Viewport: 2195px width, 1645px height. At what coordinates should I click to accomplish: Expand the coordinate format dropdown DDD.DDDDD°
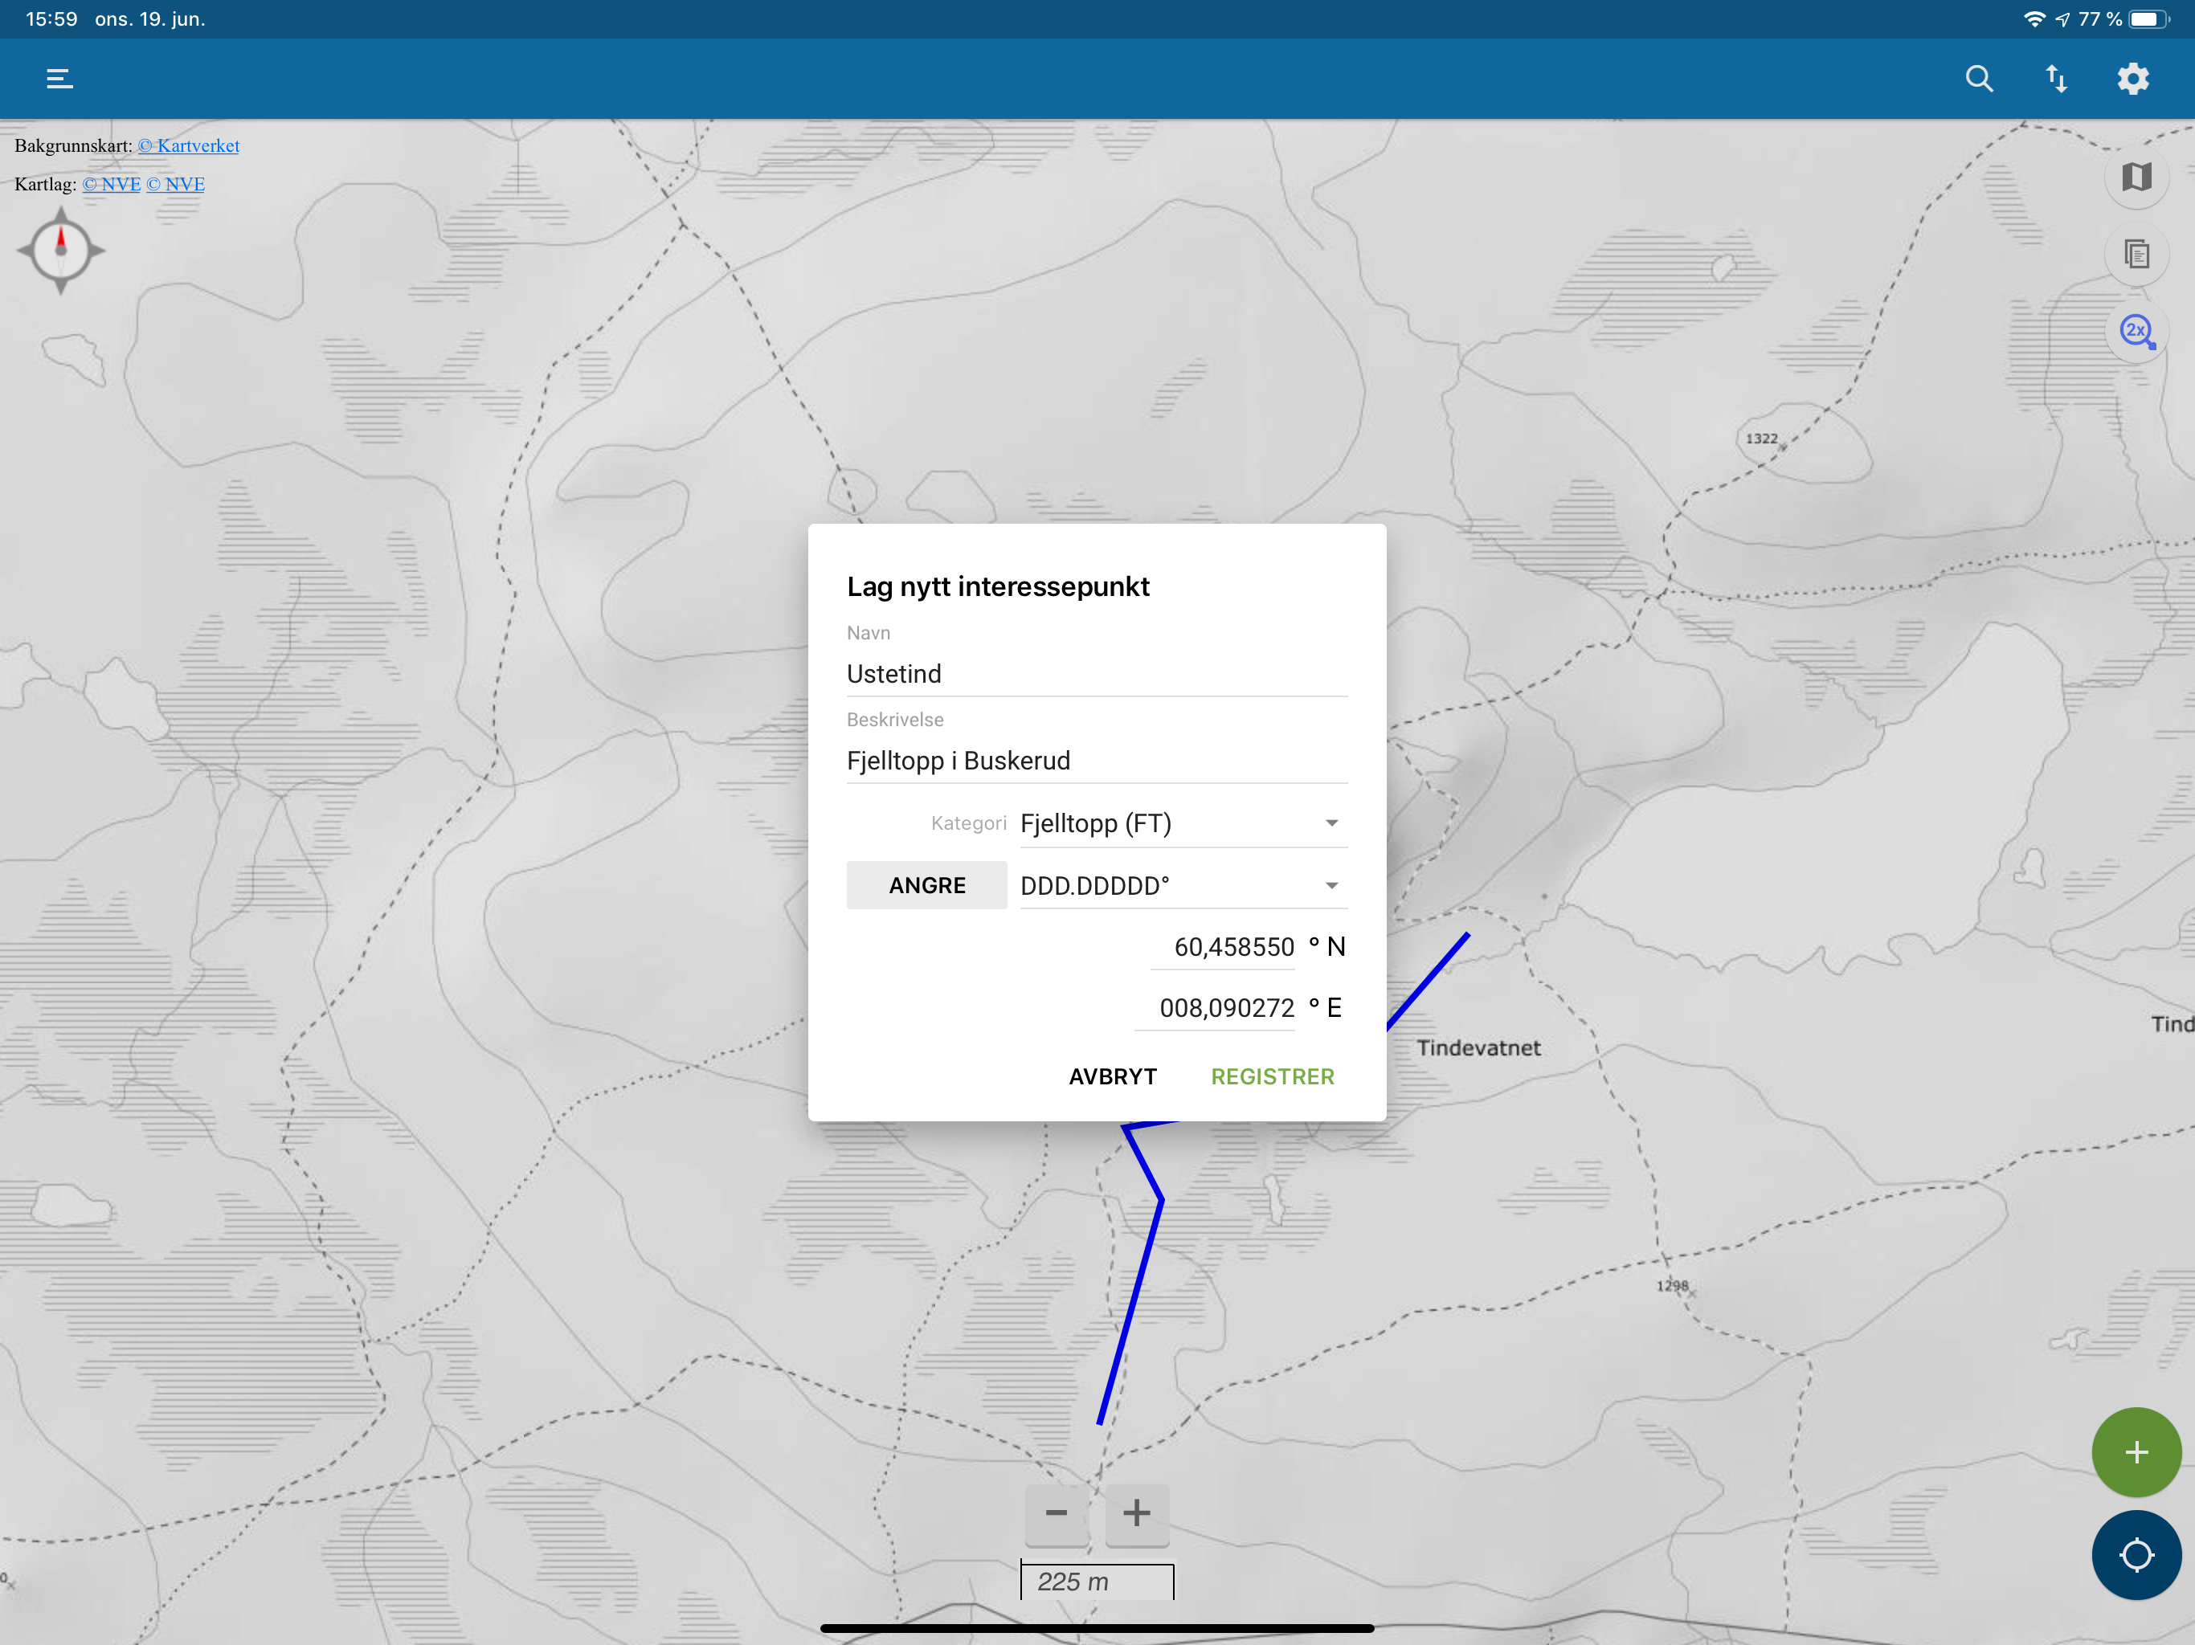(x=1183, y=885)
